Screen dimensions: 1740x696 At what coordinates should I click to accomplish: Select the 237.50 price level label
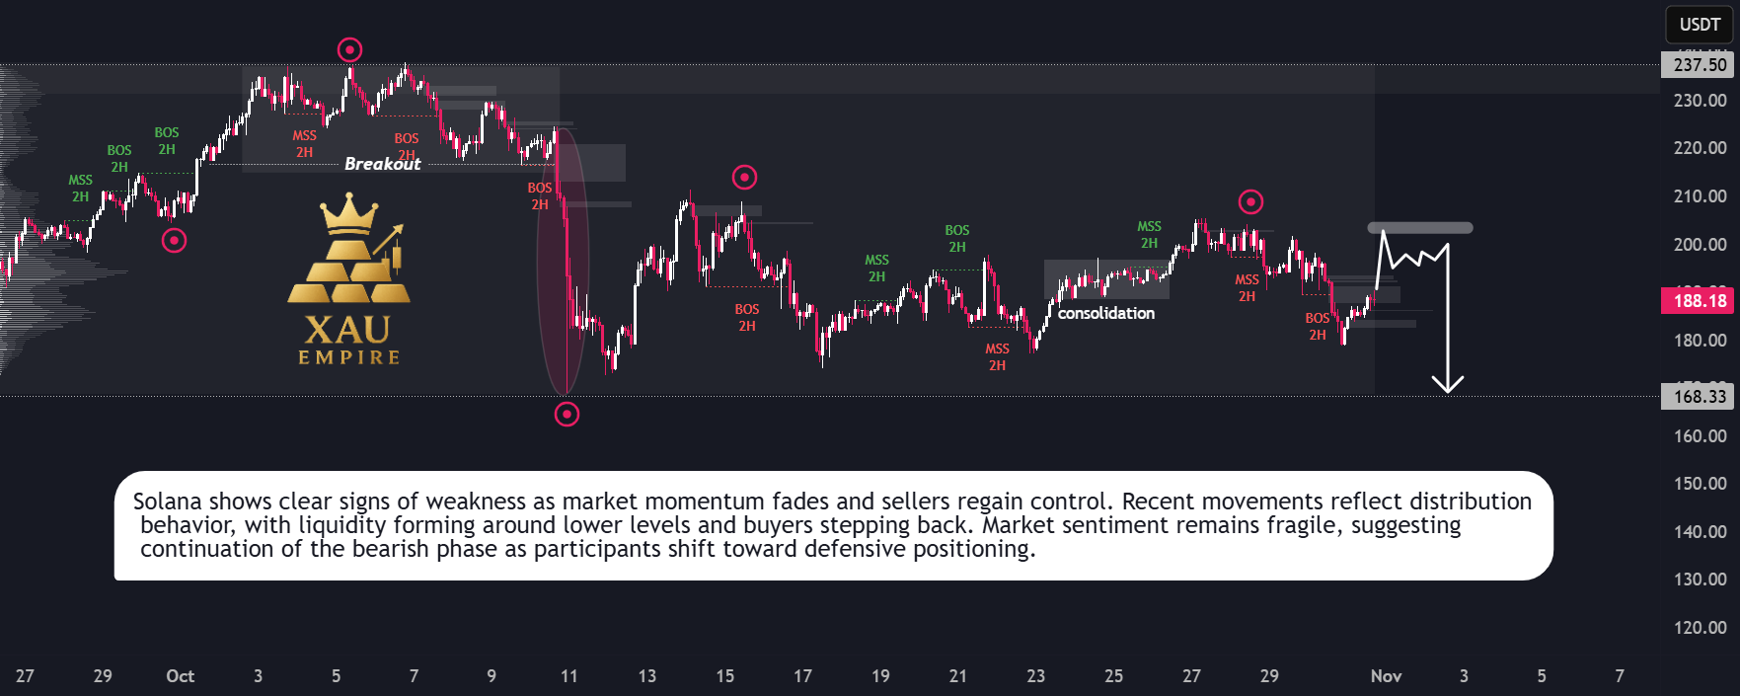[1700, 65]
